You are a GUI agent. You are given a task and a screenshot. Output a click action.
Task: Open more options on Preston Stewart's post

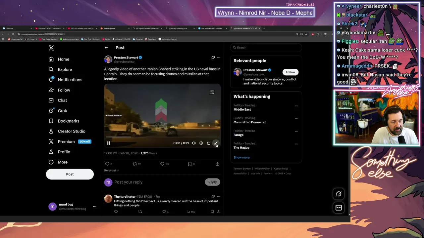point(218,58)
